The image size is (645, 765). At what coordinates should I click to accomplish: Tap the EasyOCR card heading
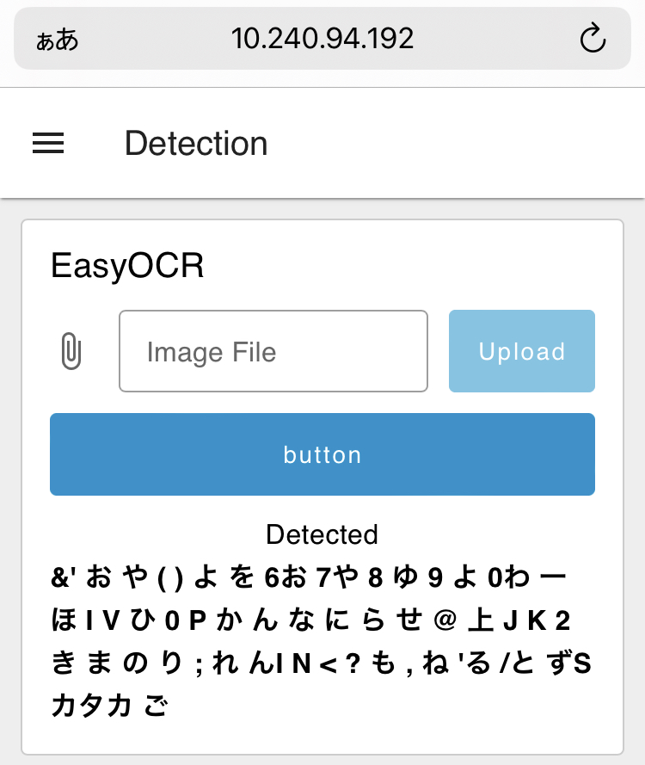click(127, 266)
